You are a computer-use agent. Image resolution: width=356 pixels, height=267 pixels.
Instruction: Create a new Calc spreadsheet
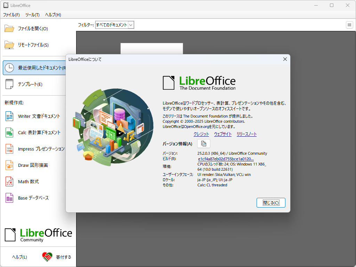pyautogui.click(x=35, y=132)
